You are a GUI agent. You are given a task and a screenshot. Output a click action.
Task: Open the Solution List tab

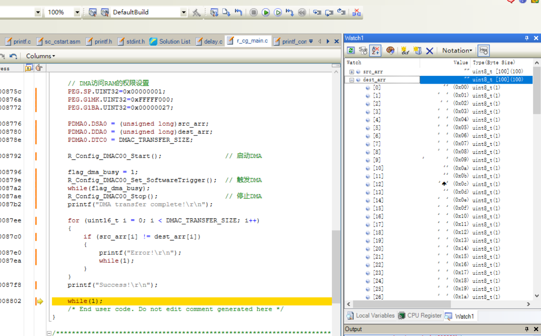[170, 42]
